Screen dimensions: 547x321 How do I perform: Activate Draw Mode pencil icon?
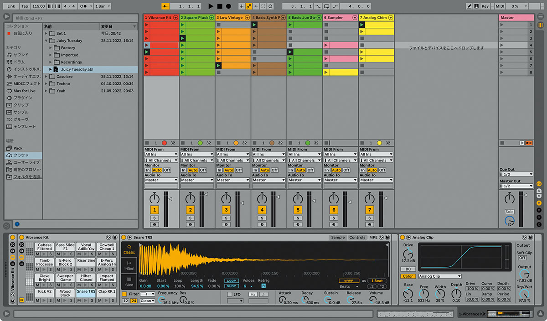(x=470, y=6)
